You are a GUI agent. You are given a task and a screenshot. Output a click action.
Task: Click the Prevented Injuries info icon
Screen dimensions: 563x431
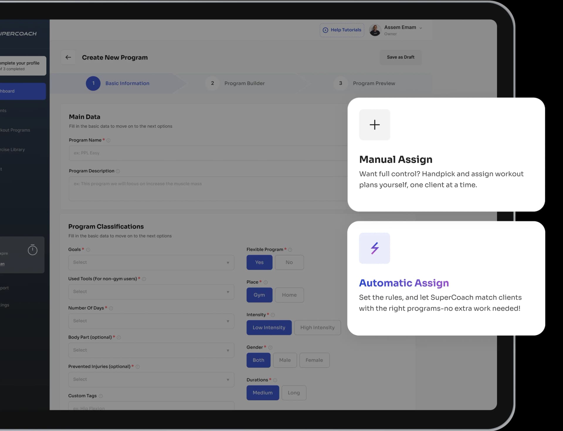(138, 367)
